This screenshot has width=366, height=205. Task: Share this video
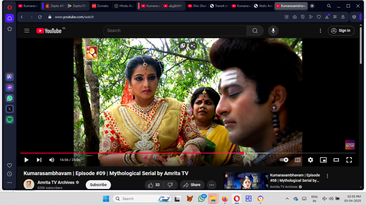192,185
